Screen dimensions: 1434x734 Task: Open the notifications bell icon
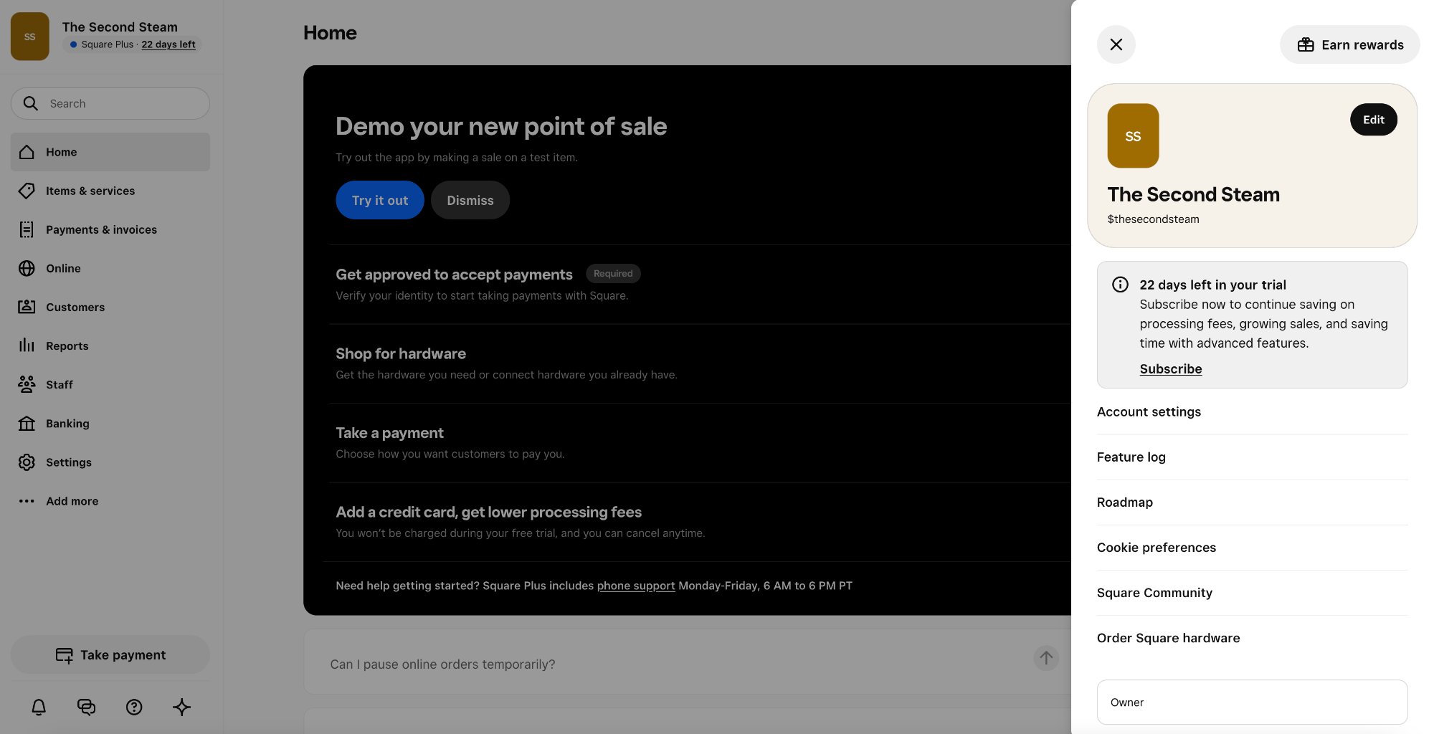pos(38,707)
